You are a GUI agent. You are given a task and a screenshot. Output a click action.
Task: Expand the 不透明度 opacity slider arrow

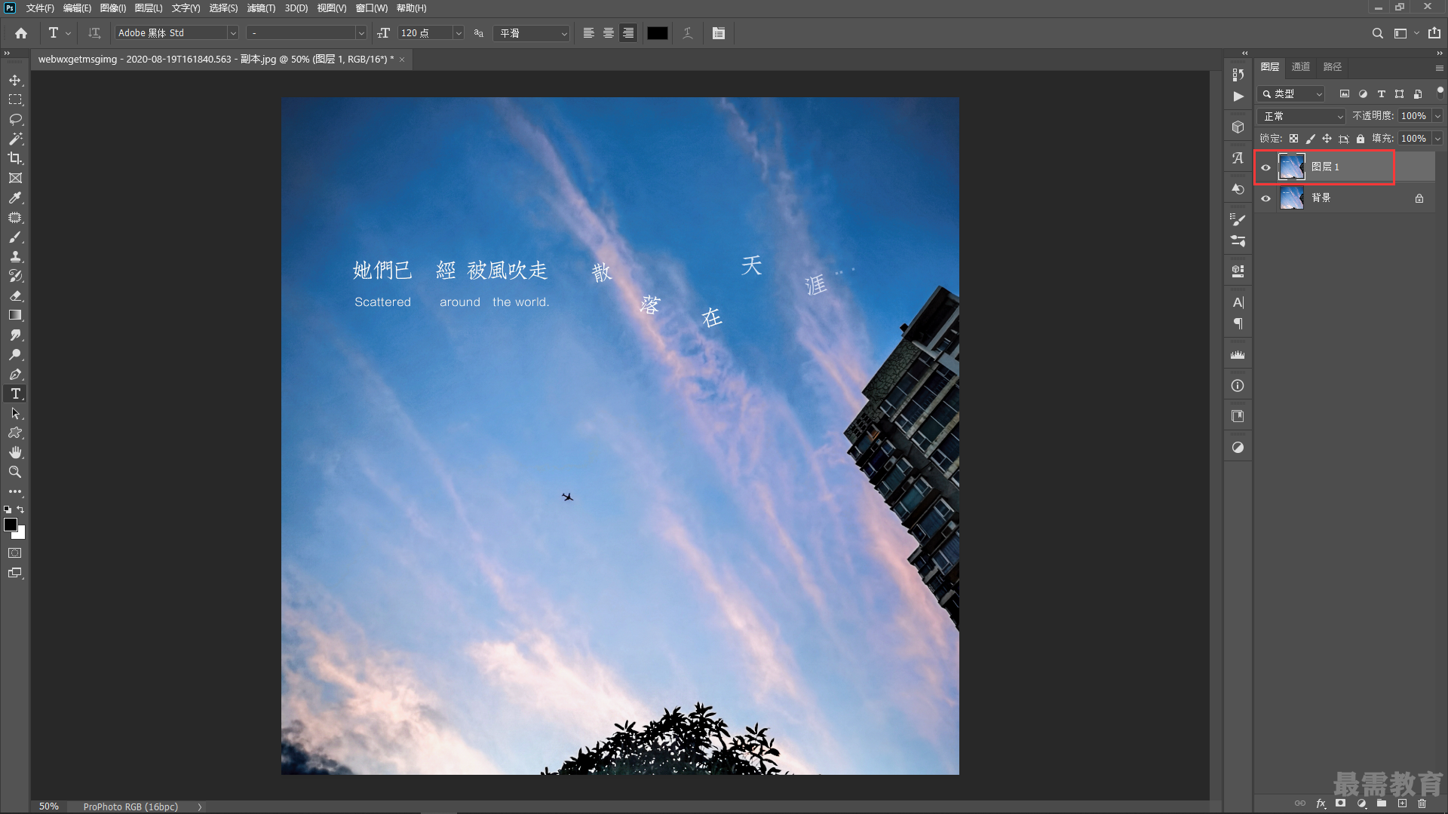(x=1437, y=116)
